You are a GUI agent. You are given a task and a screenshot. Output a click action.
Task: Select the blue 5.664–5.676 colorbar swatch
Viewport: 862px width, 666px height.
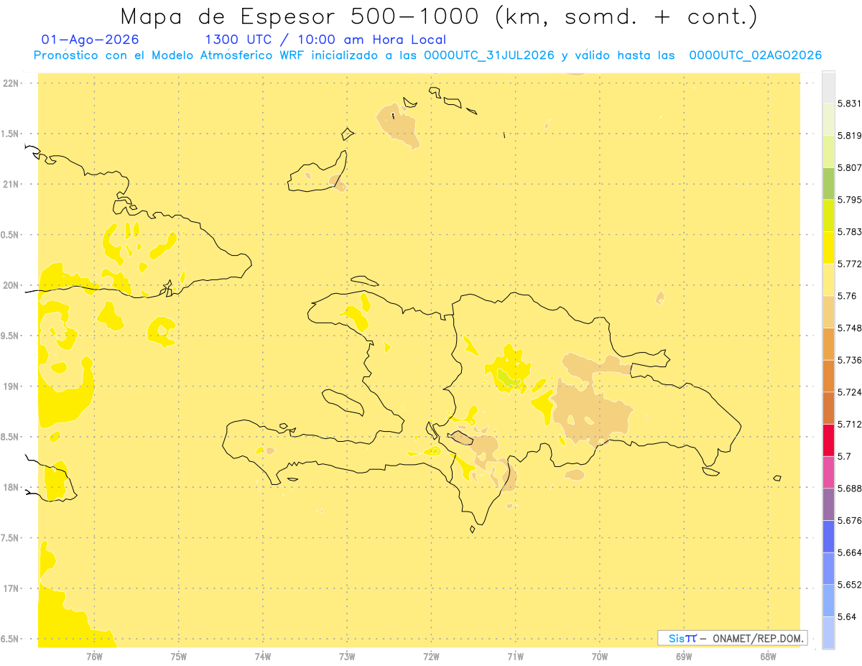pos(828,537)
